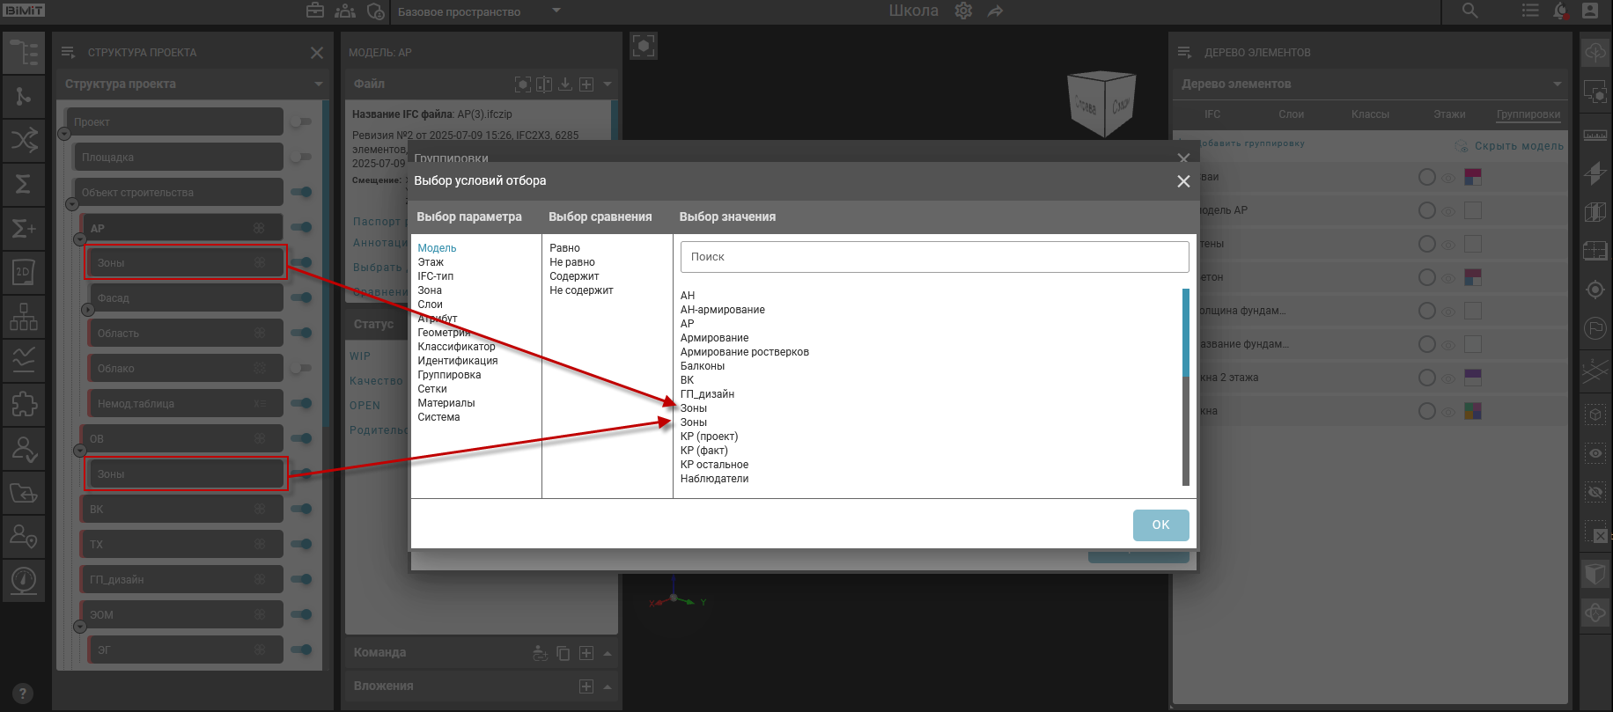Click the color swatch in the 2 этажа row
Viewport: 1613px width, 712px height.
pos(1472,378)
